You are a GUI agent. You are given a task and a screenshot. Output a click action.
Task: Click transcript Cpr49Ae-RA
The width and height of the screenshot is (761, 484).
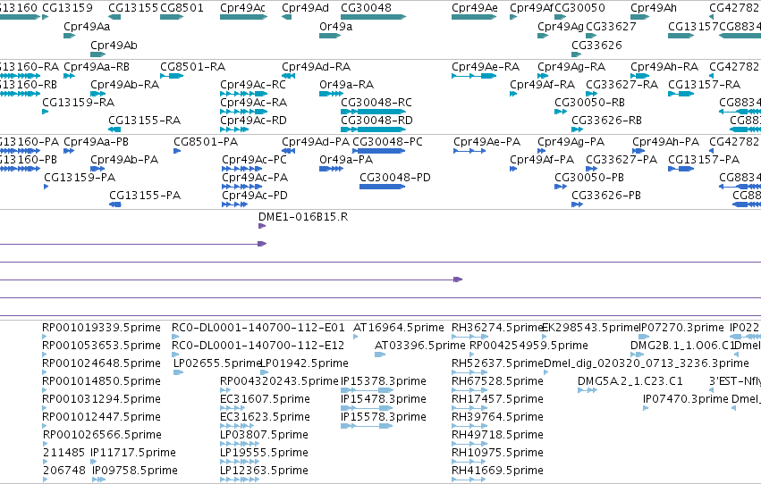[x=474, y=76]
